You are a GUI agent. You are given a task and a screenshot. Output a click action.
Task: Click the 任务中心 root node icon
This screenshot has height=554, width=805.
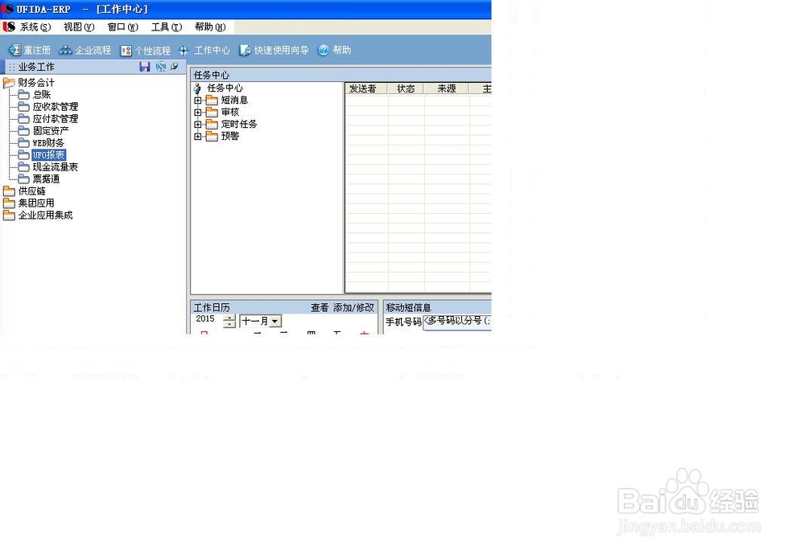tap(198, 88)
